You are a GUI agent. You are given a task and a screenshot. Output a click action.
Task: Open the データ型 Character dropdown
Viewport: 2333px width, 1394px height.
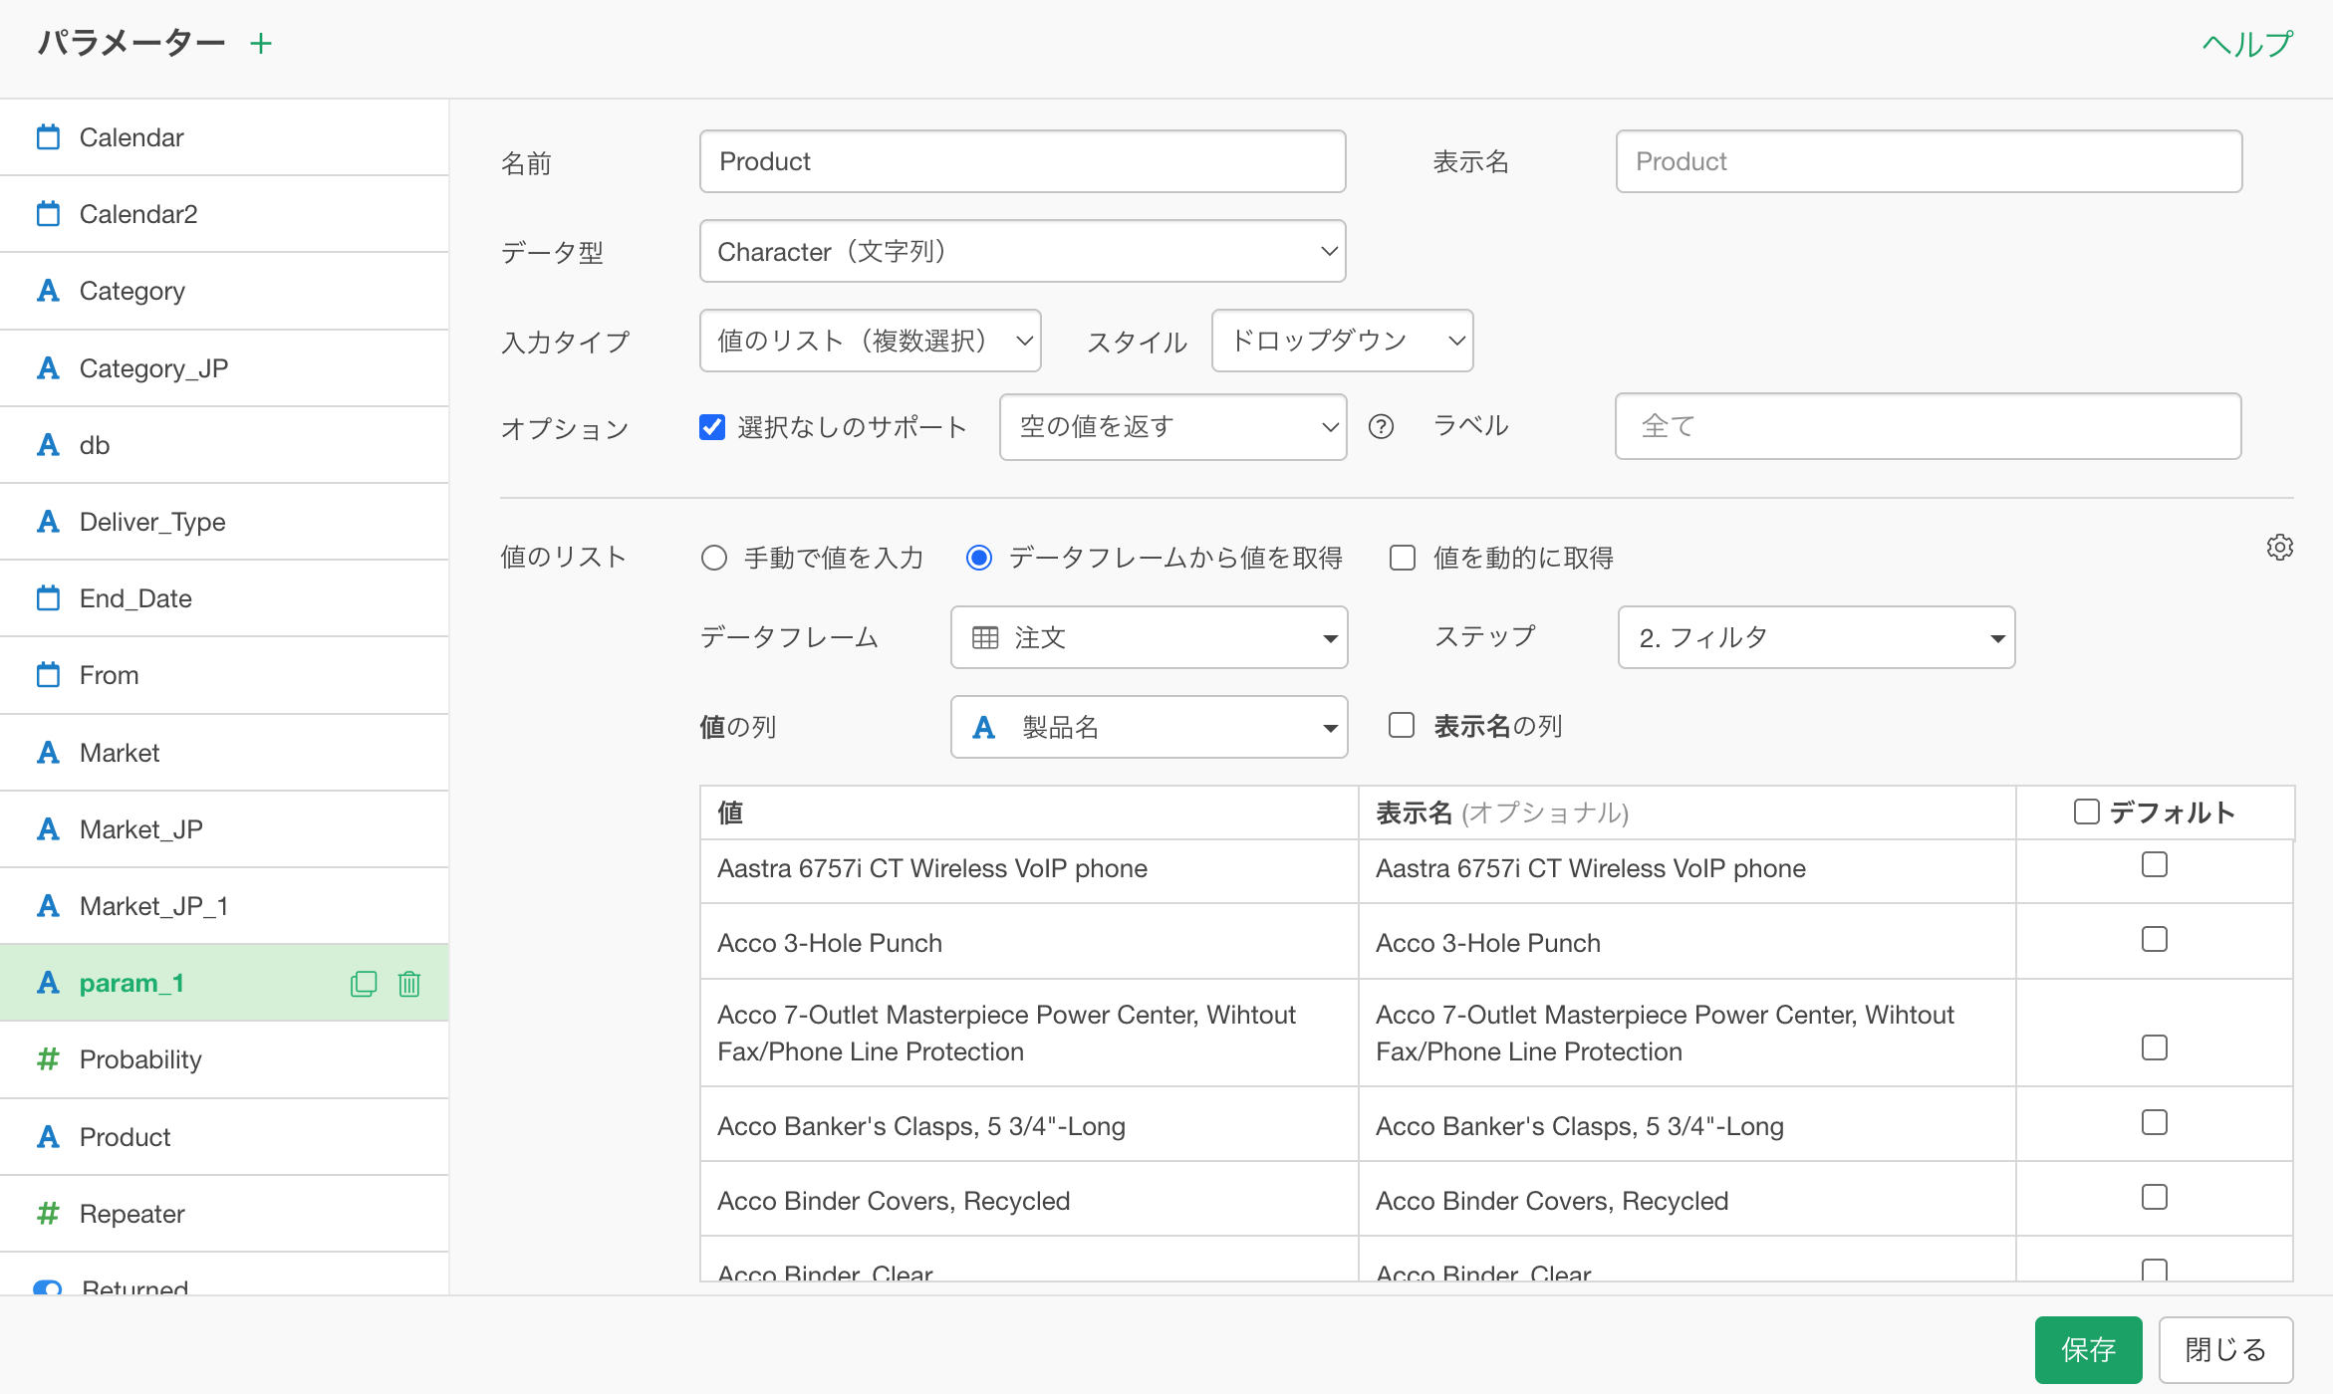point(1023,251)
